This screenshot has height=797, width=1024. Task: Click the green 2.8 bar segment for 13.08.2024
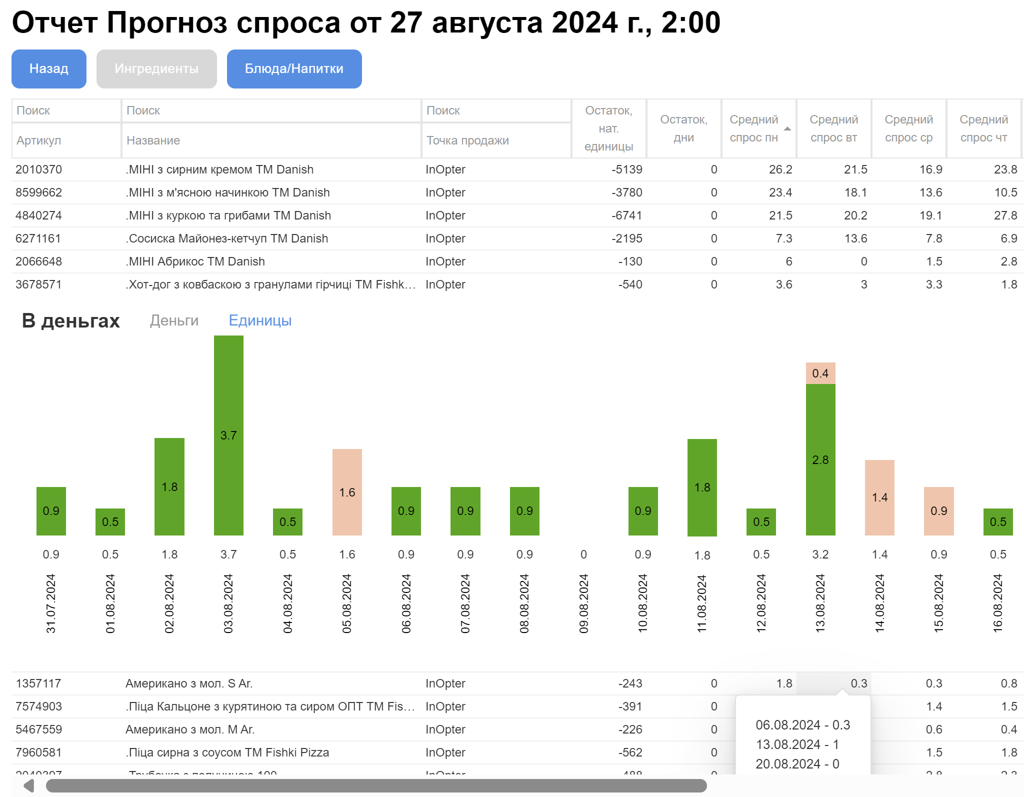pyautogui.click(x=820, y=459)
